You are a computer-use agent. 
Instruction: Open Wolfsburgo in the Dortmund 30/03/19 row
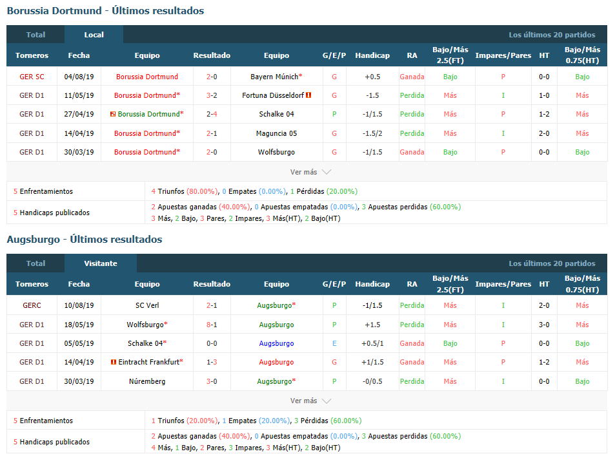[x=276, y=152]
